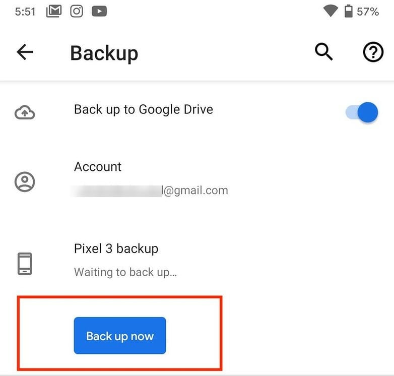Image resolution: width=394 pixels, height=376 pixels.
Task: Tap the gmail.com account address
Action: (x=151, y=191)
